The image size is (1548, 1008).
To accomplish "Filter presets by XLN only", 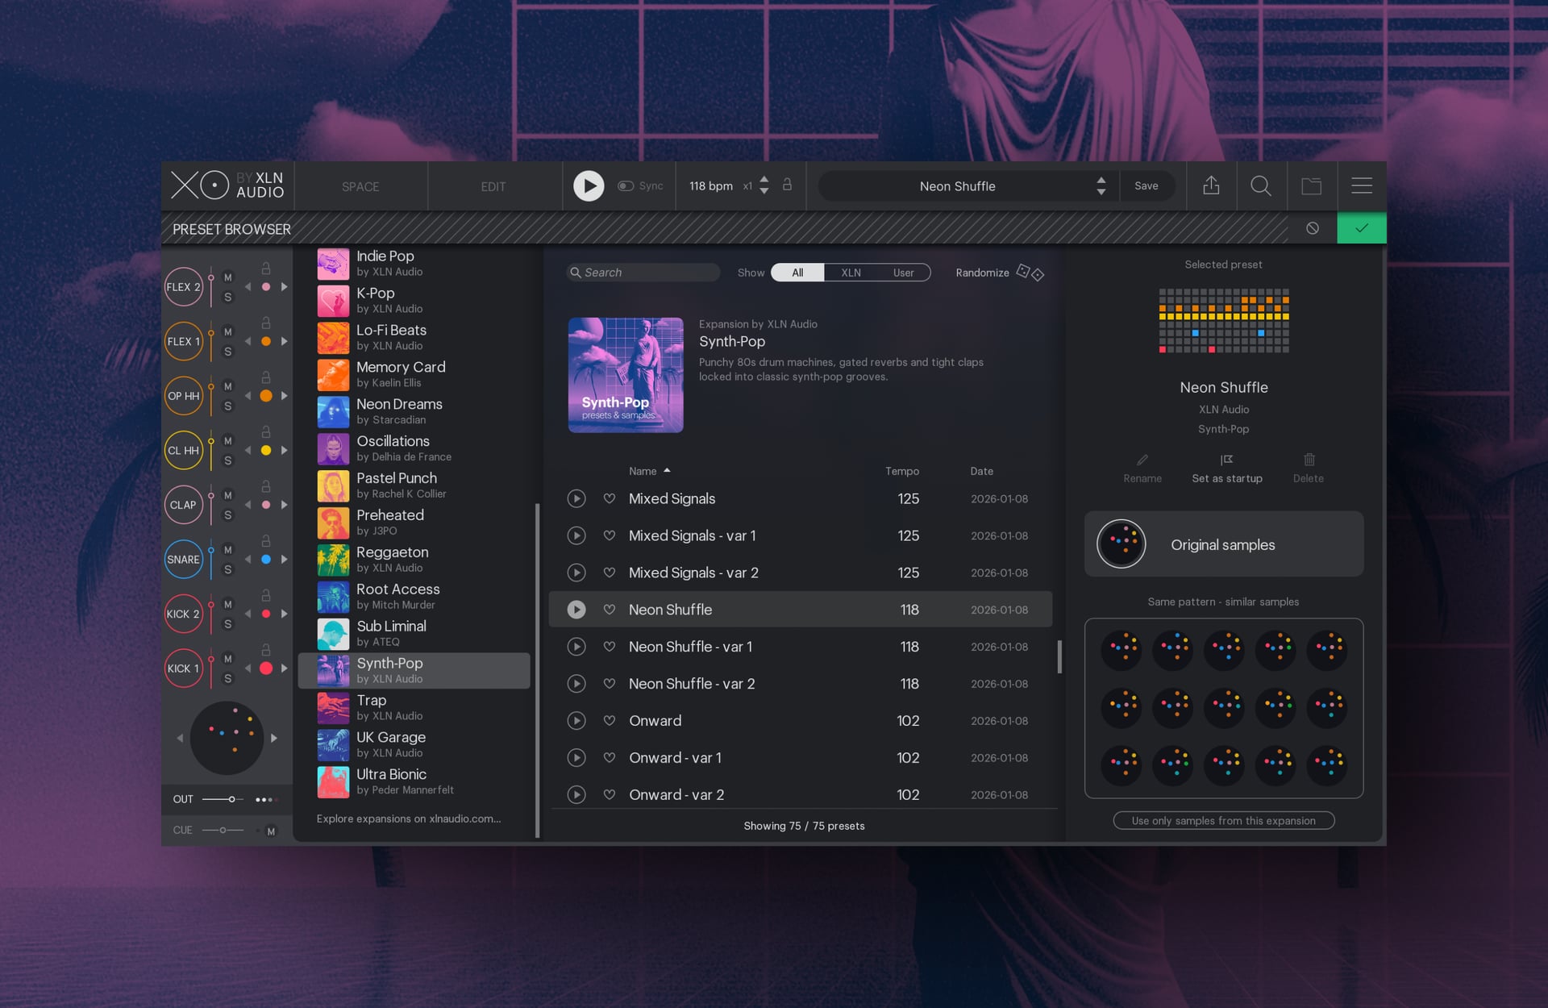I will (x=851, y=273).
